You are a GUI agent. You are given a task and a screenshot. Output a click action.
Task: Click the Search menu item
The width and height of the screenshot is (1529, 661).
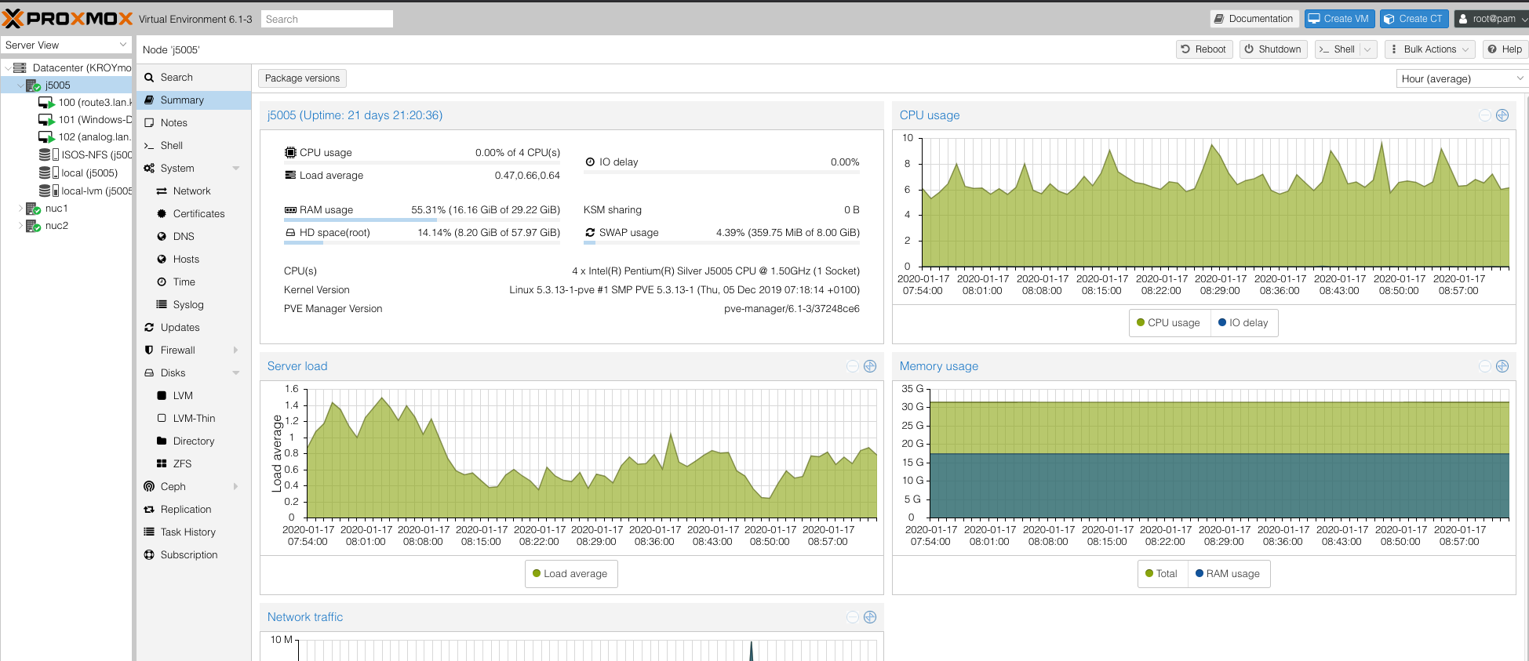[194, 78]
